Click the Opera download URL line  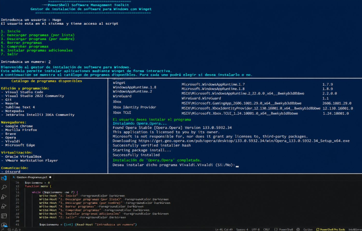tap(231, 141)
